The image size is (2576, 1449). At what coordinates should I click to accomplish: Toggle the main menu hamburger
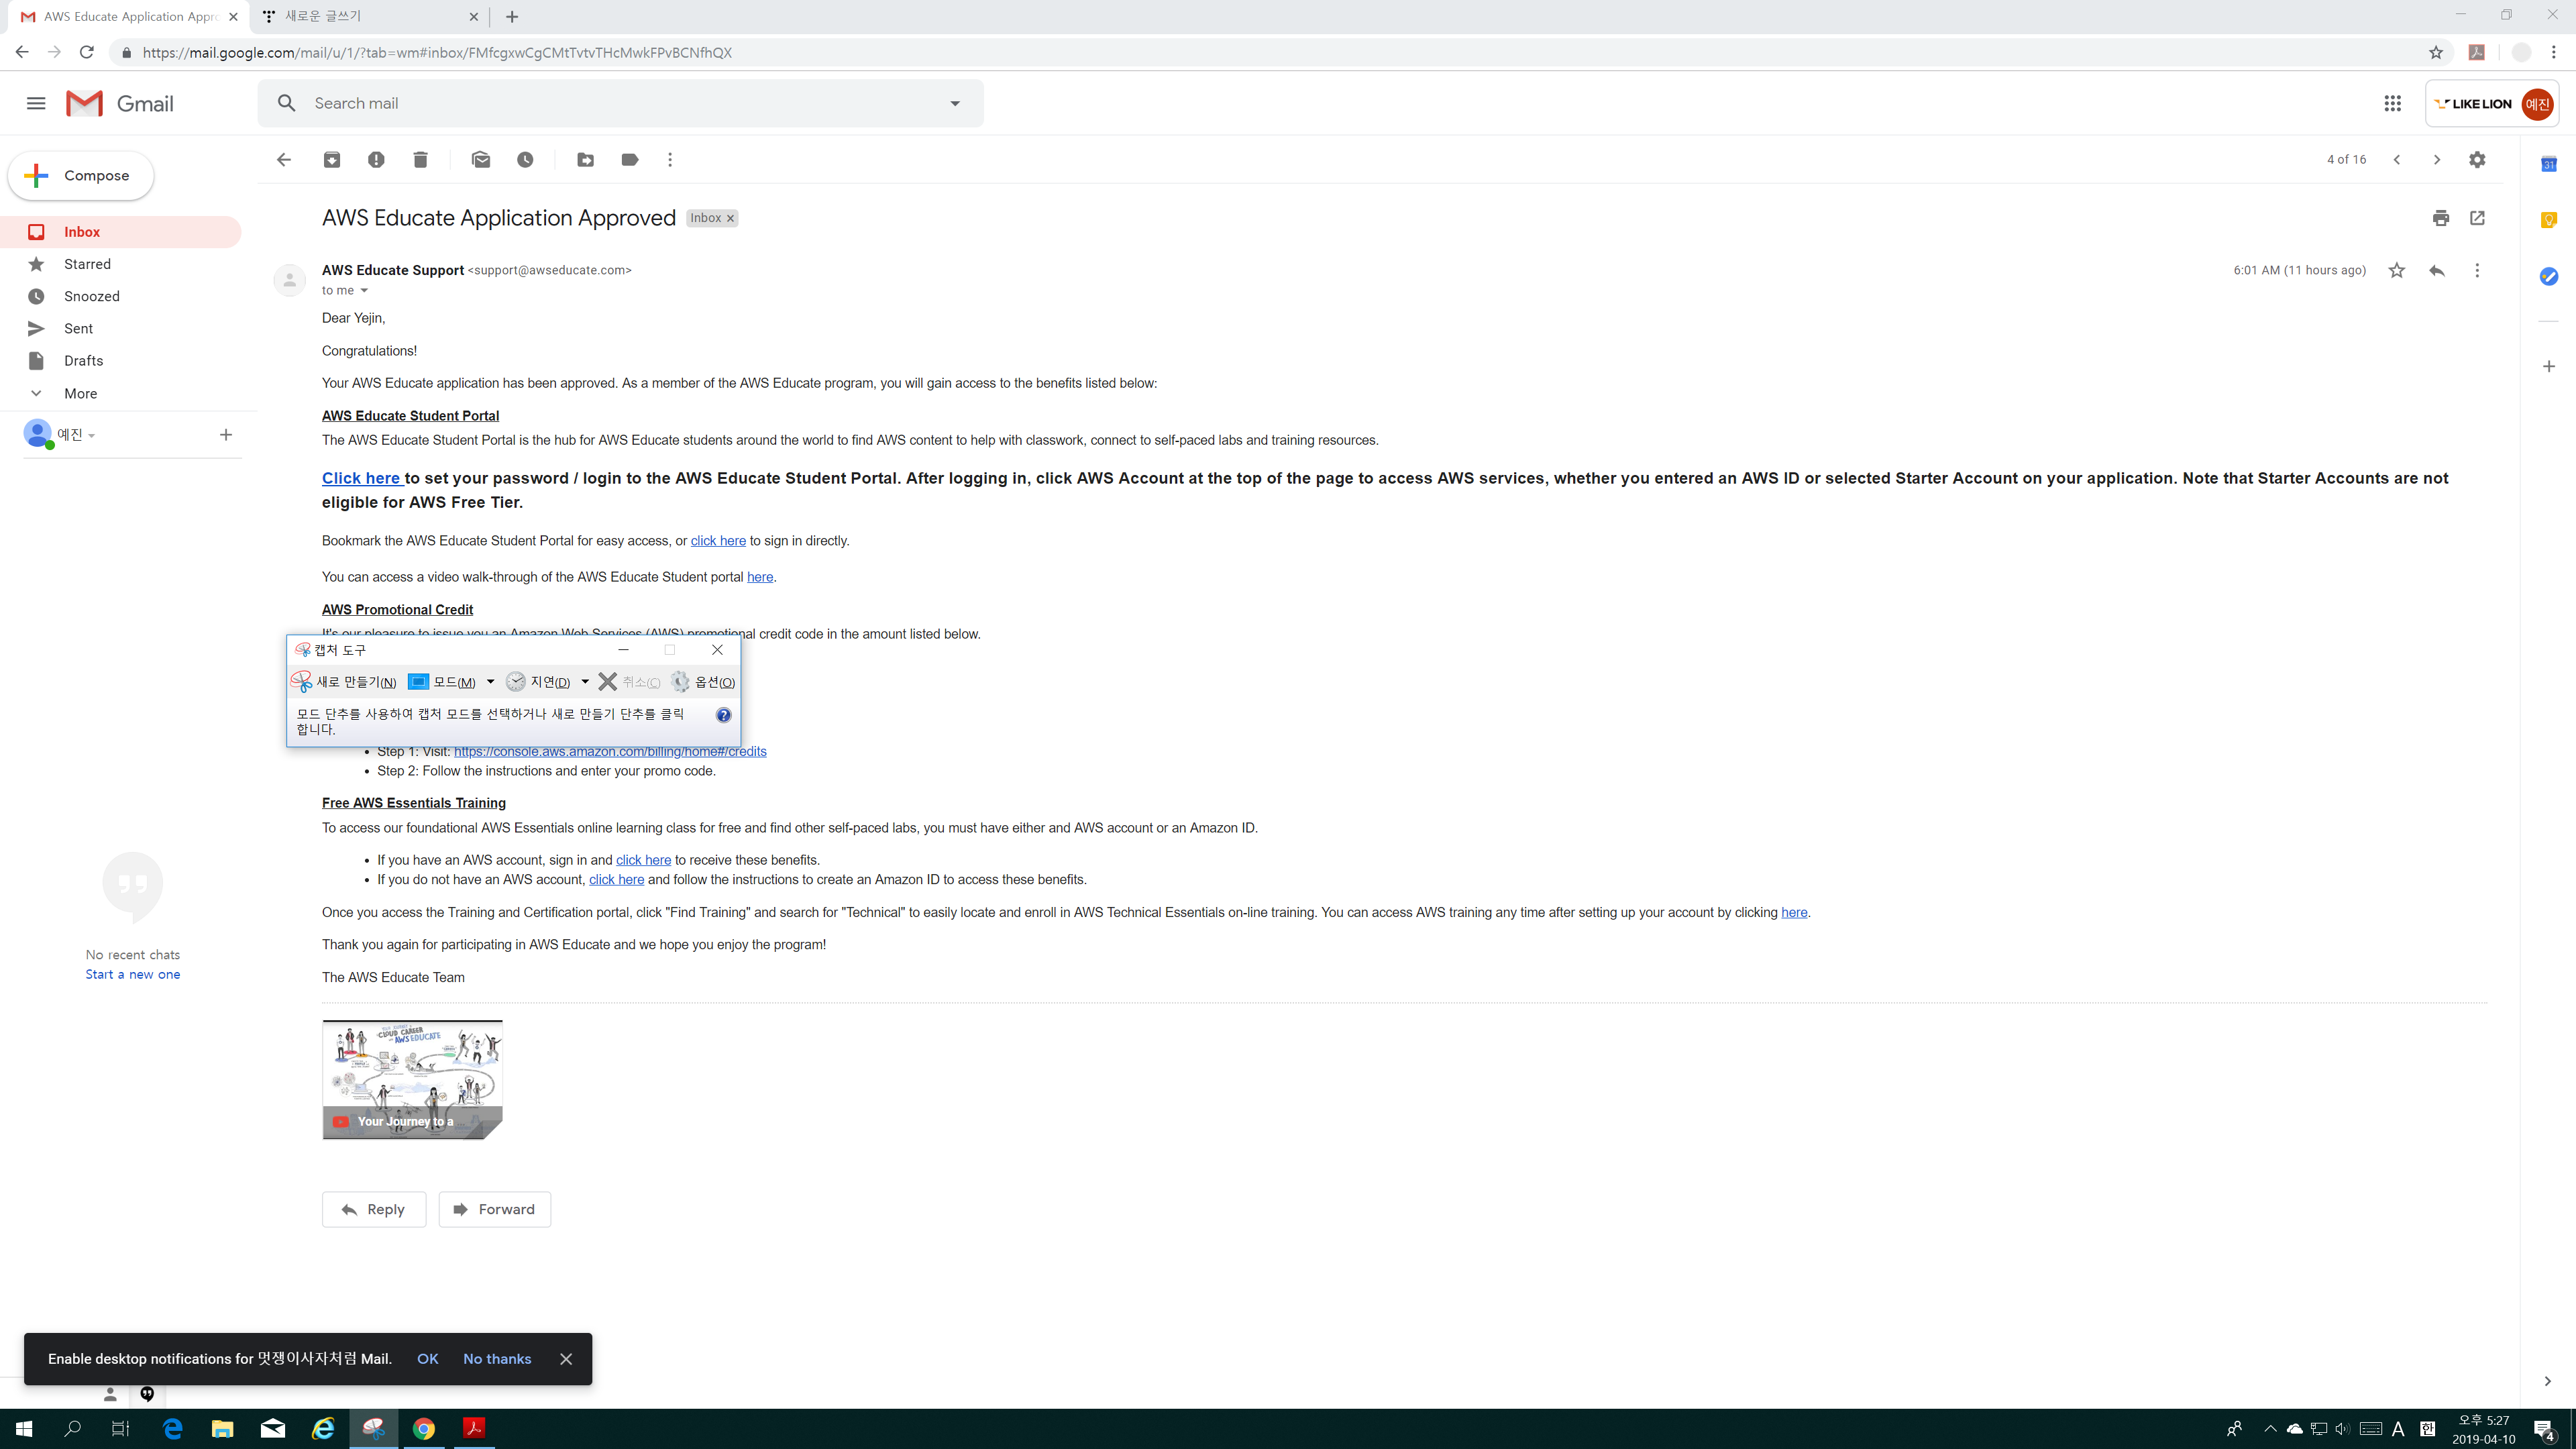(36, 103)
